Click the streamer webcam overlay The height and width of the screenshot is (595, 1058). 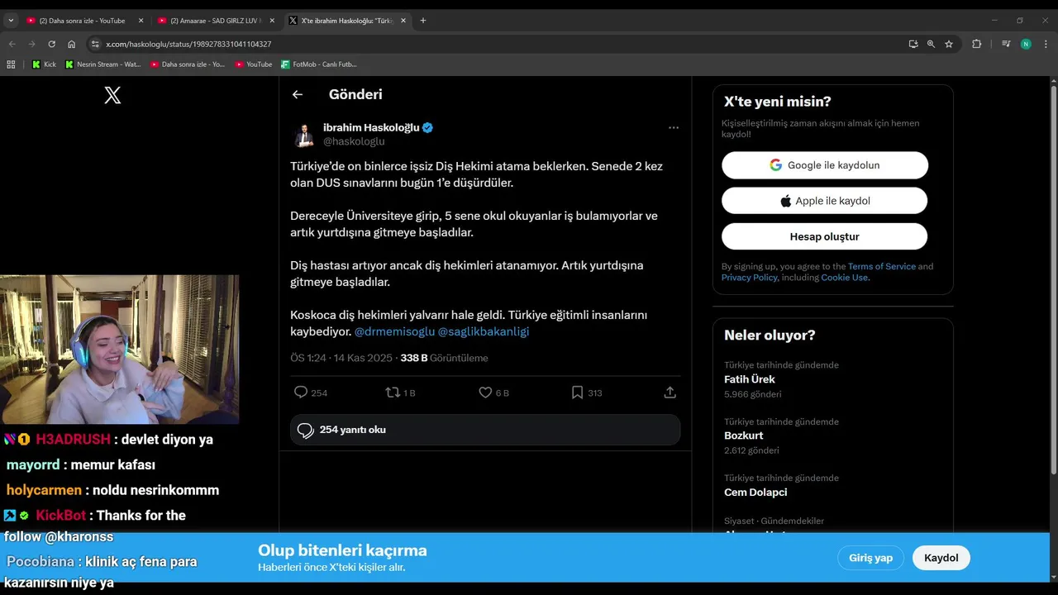coord(119,350)
